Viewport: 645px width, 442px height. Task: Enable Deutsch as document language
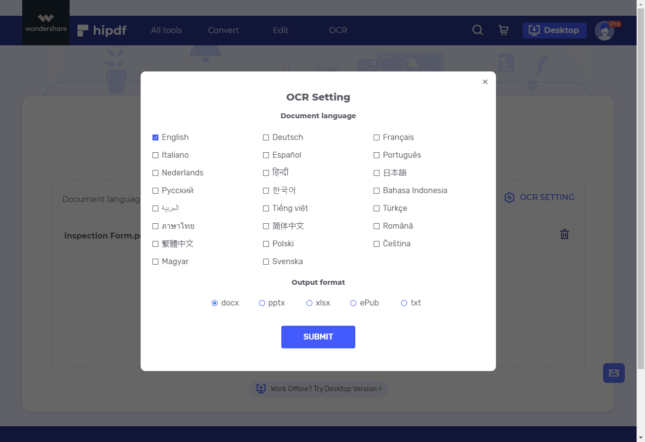pyautogui.click(x=266, y=137)
